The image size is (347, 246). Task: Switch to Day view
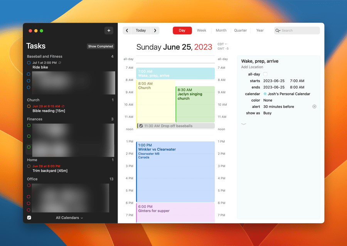182,30
